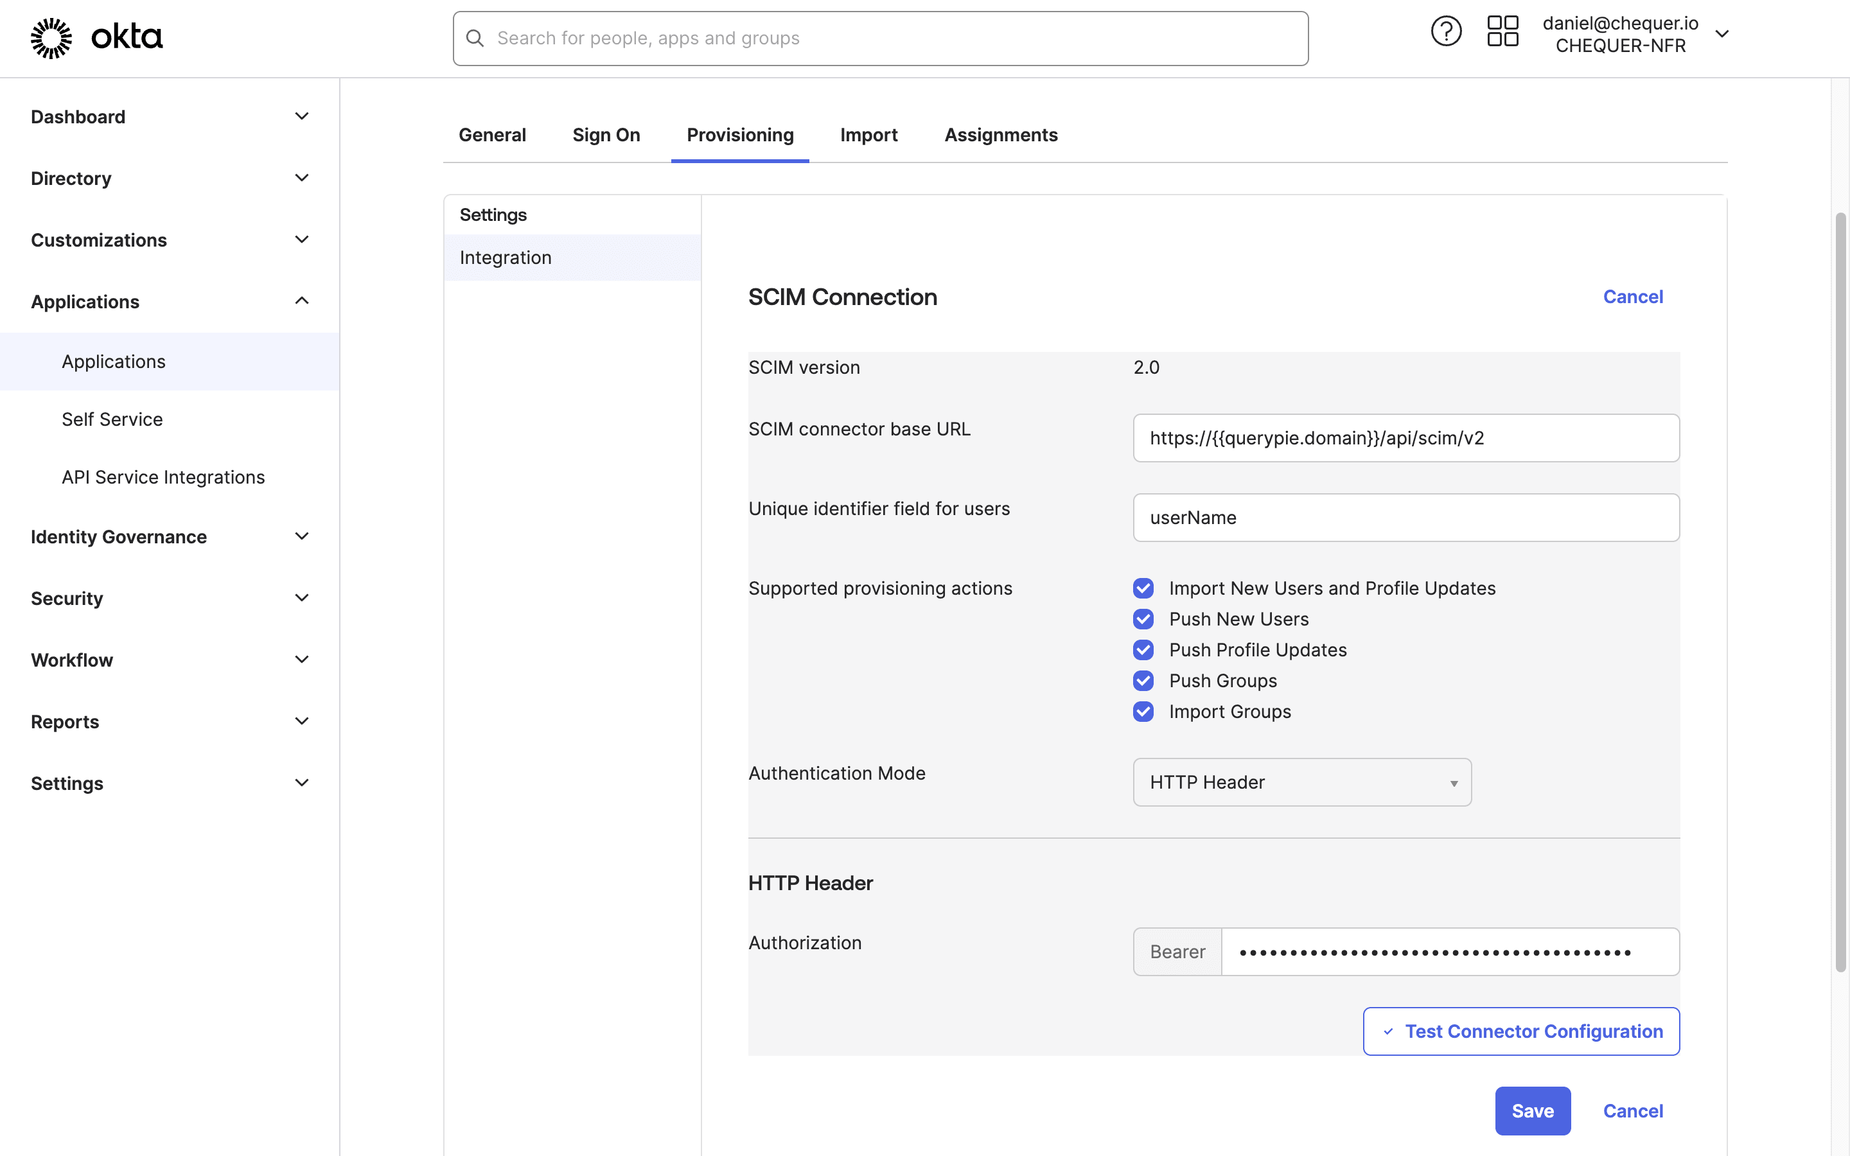Click the search magnifier icon
Viewport: 1850px width, 1156px height.
tap(475, 37)
